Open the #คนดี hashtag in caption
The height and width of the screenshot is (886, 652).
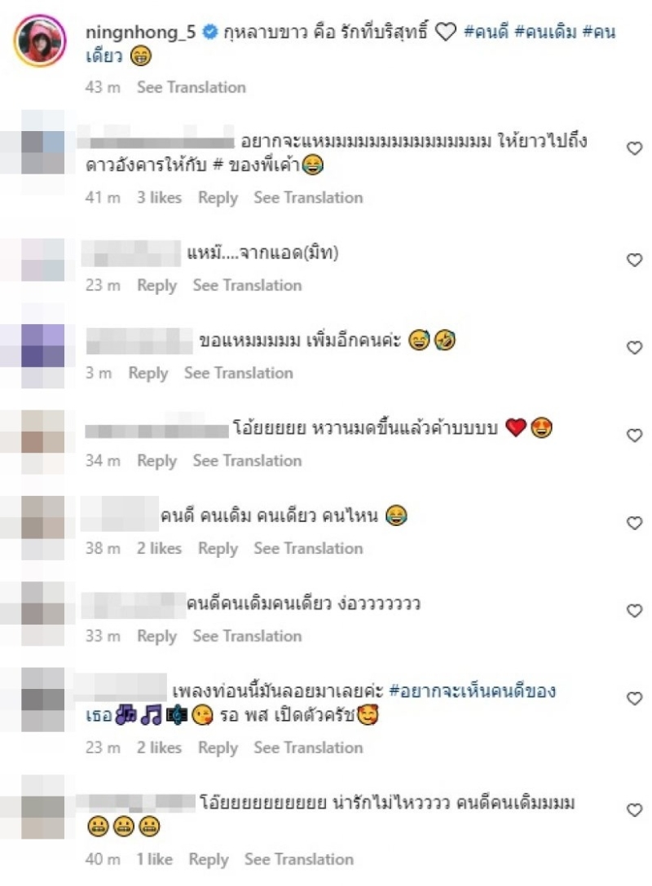click(x=486, y=31)
